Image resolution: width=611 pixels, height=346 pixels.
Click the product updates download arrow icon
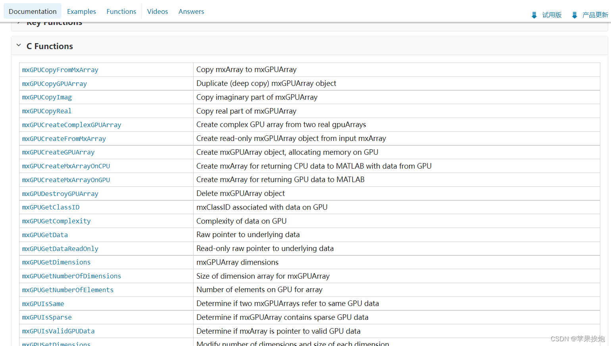(574, 15)
